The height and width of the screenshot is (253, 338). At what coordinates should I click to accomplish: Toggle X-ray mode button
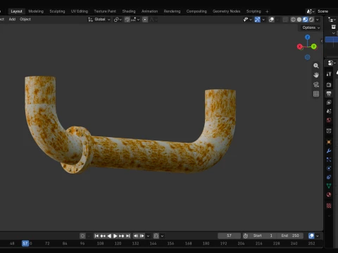[x=285, y=20]
